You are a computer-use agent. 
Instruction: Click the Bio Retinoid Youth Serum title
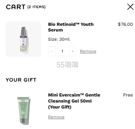coord(71,27)
